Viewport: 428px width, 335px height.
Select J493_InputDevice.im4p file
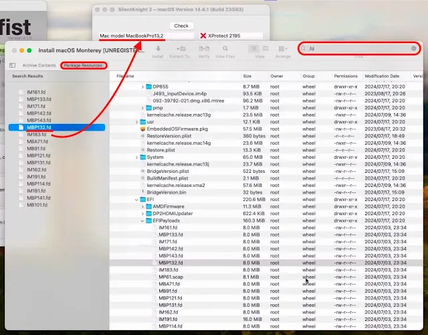pos(180,94)
